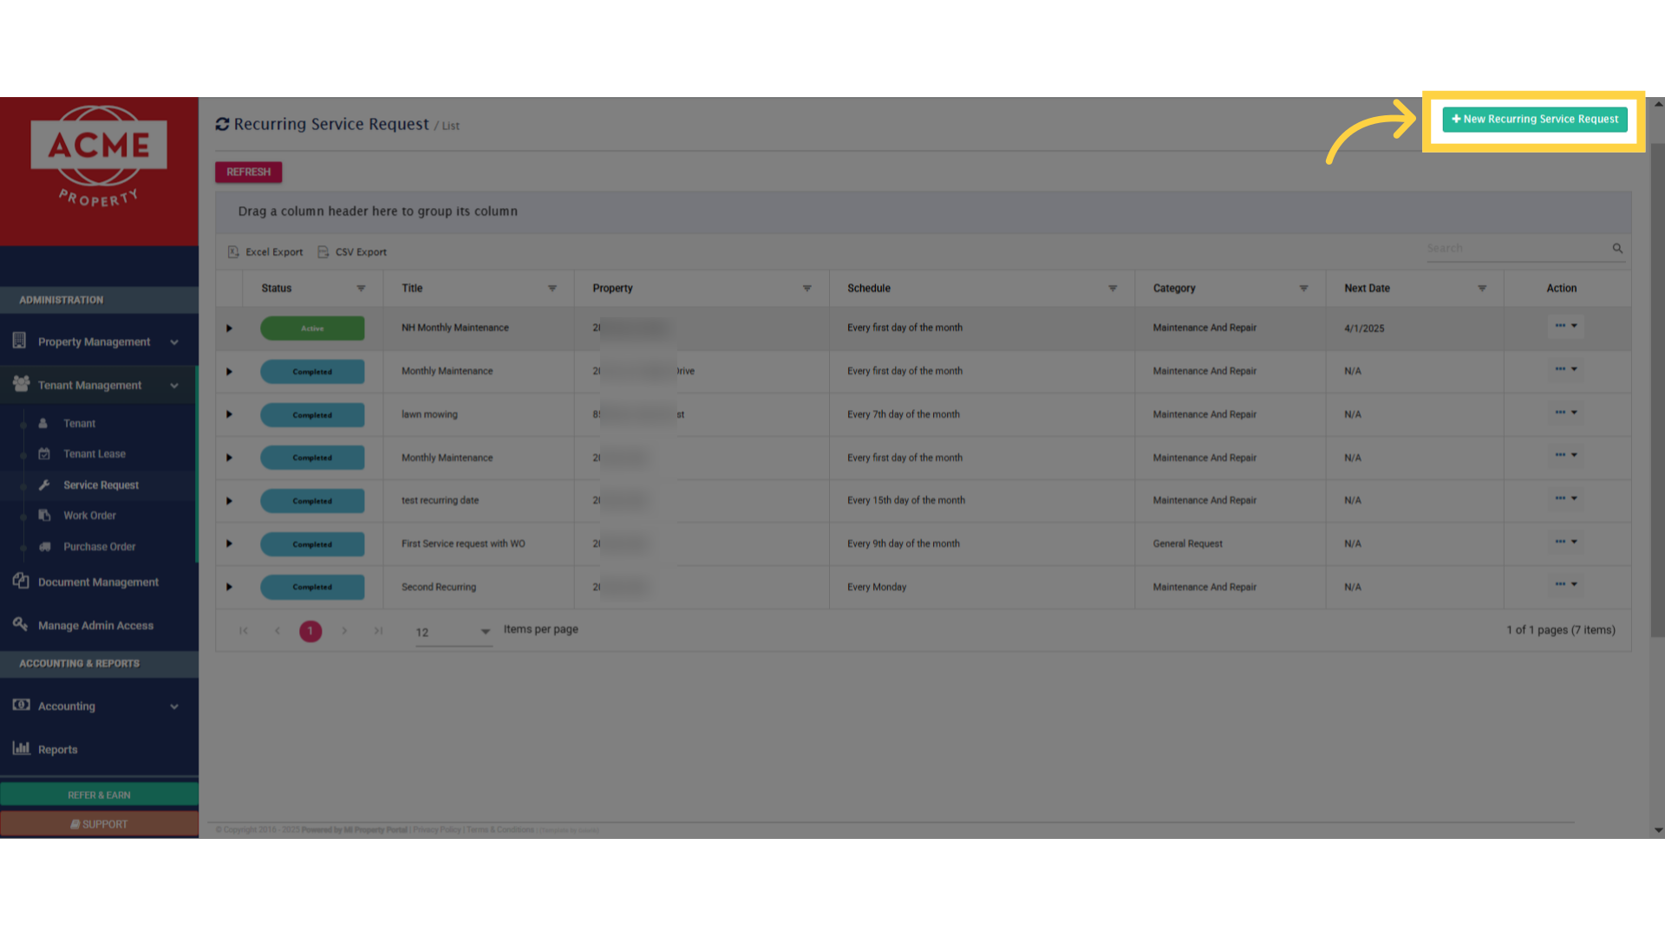The image size is (1665, 936).
Task: Open the Category column filter
Action: (1303, 289)
